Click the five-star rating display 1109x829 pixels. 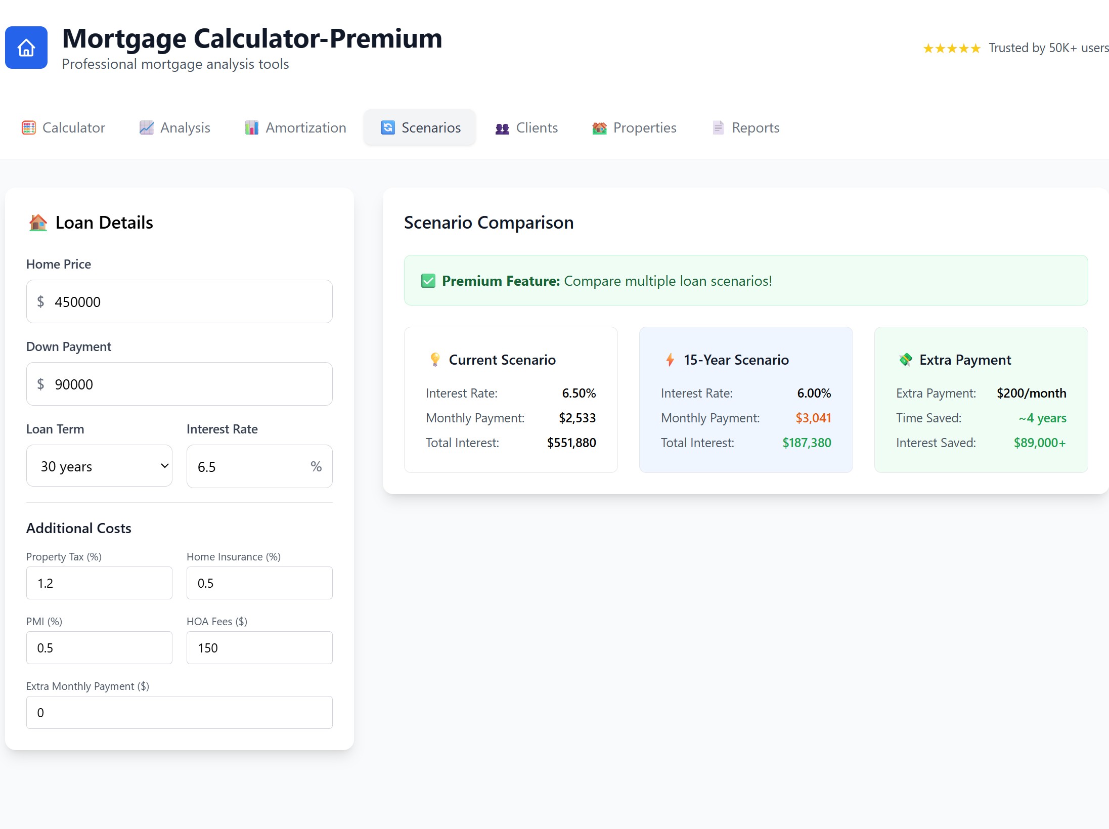tap(951, 48)
